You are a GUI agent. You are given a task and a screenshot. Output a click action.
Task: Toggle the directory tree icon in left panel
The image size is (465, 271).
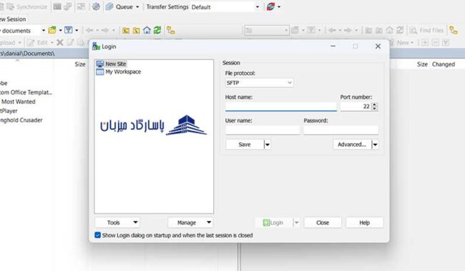tap(170, 30)
